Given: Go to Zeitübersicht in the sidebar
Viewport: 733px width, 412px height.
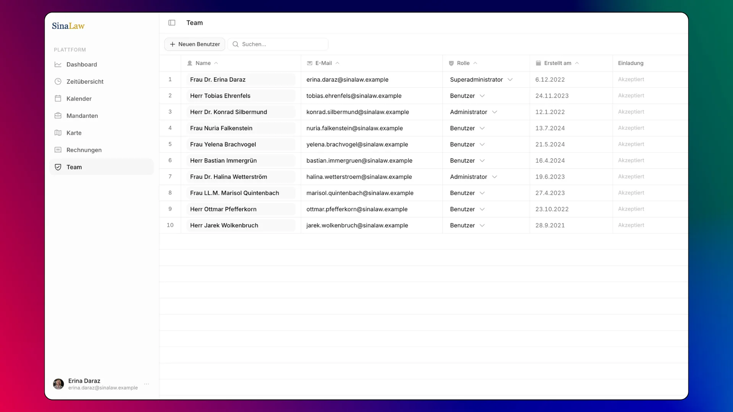Looking at the screenshot, I should point(102,82).
